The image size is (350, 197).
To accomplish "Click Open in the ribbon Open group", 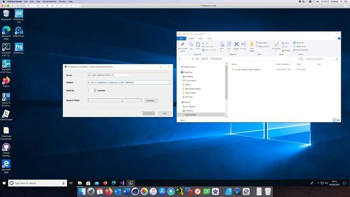I will click(285, 43).
